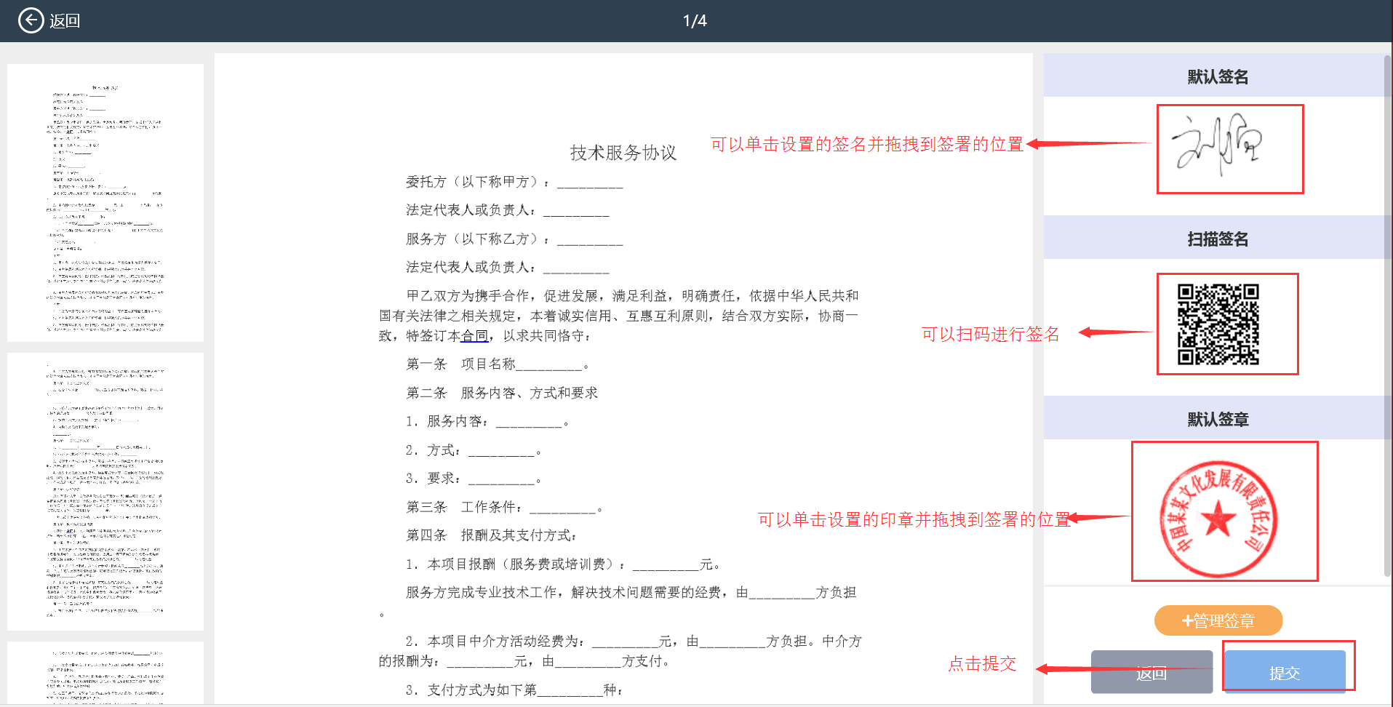Click the 1/4 page indicator
1393x707 pixels.
pyautogui.click(x=695, y=20)
